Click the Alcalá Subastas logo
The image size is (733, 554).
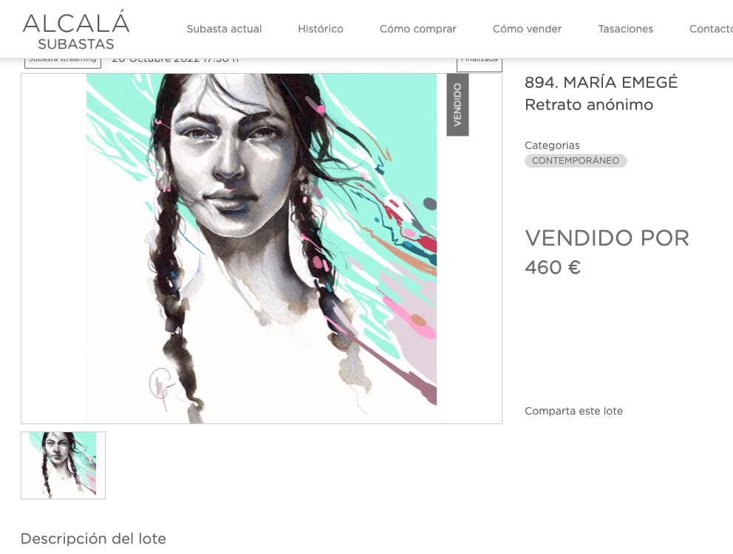click(x=75, y=30)
